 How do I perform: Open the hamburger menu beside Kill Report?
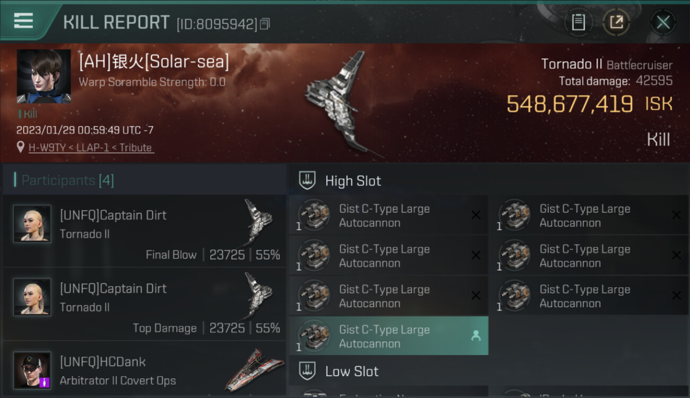point(23,21)
